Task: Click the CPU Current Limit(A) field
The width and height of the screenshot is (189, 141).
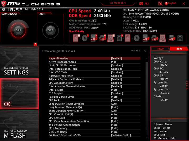Action: click(94, 114)
